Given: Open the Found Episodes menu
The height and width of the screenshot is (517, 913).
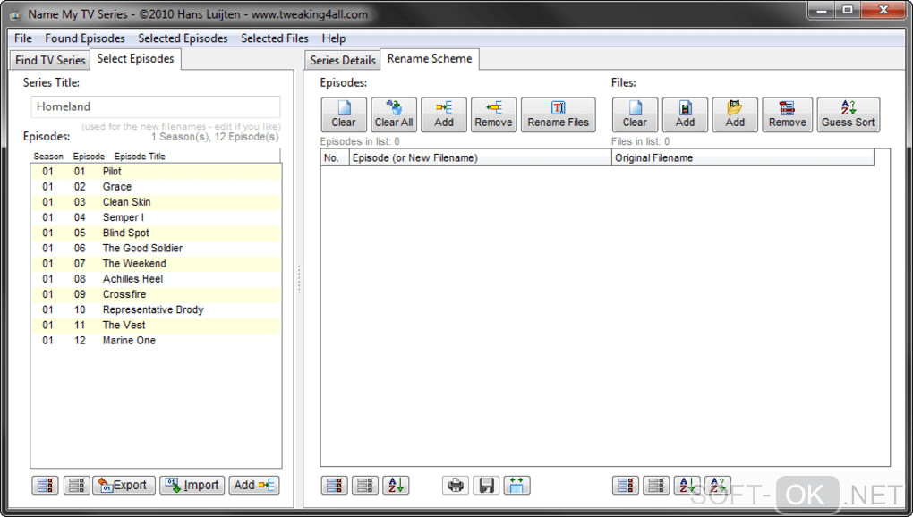Looking at the screenshot, I should point(85,38).
